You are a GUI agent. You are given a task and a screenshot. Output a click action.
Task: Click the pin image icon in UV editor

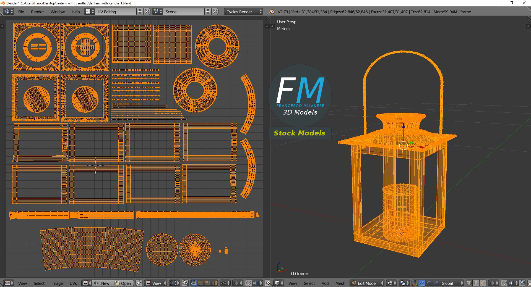point(139,283)
